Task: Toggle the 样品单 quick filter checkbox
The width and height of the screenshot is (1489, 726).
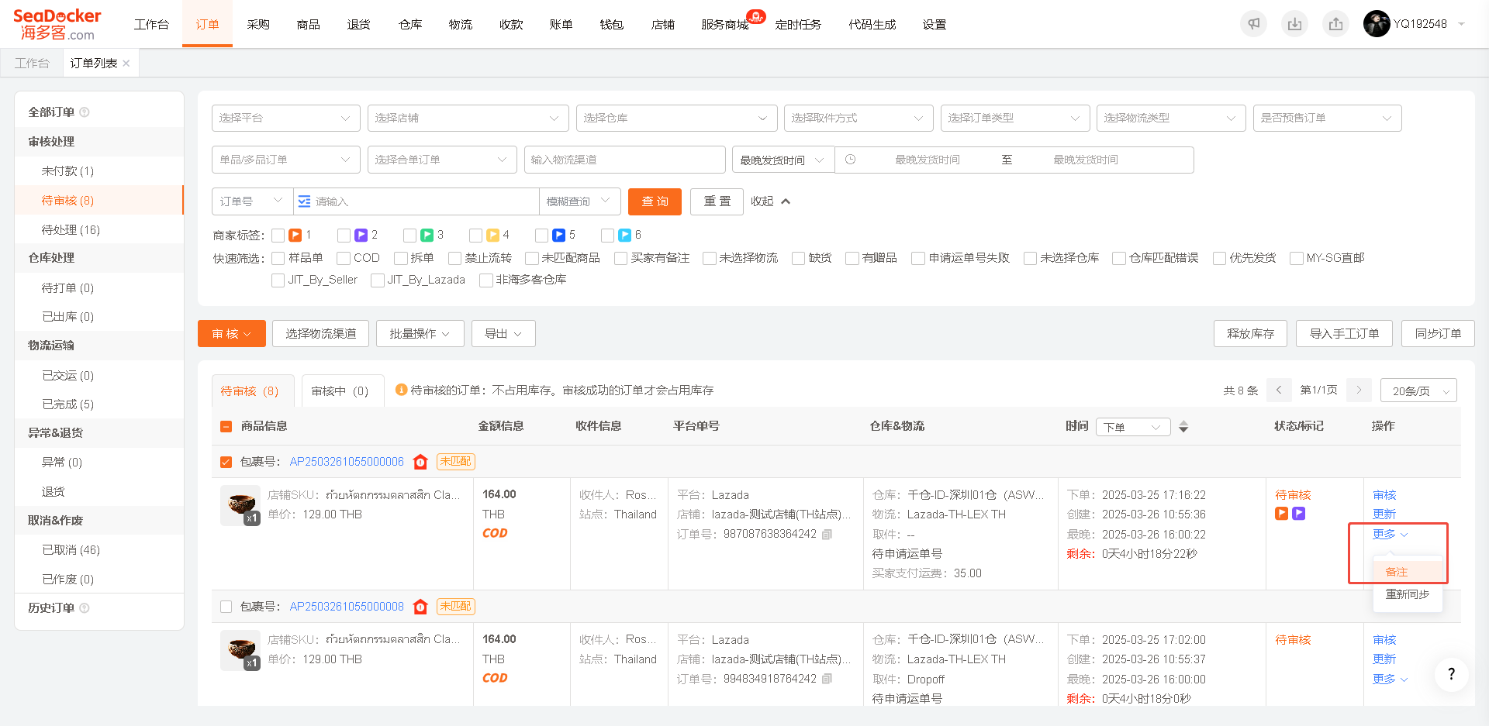Action: [278, 258]
